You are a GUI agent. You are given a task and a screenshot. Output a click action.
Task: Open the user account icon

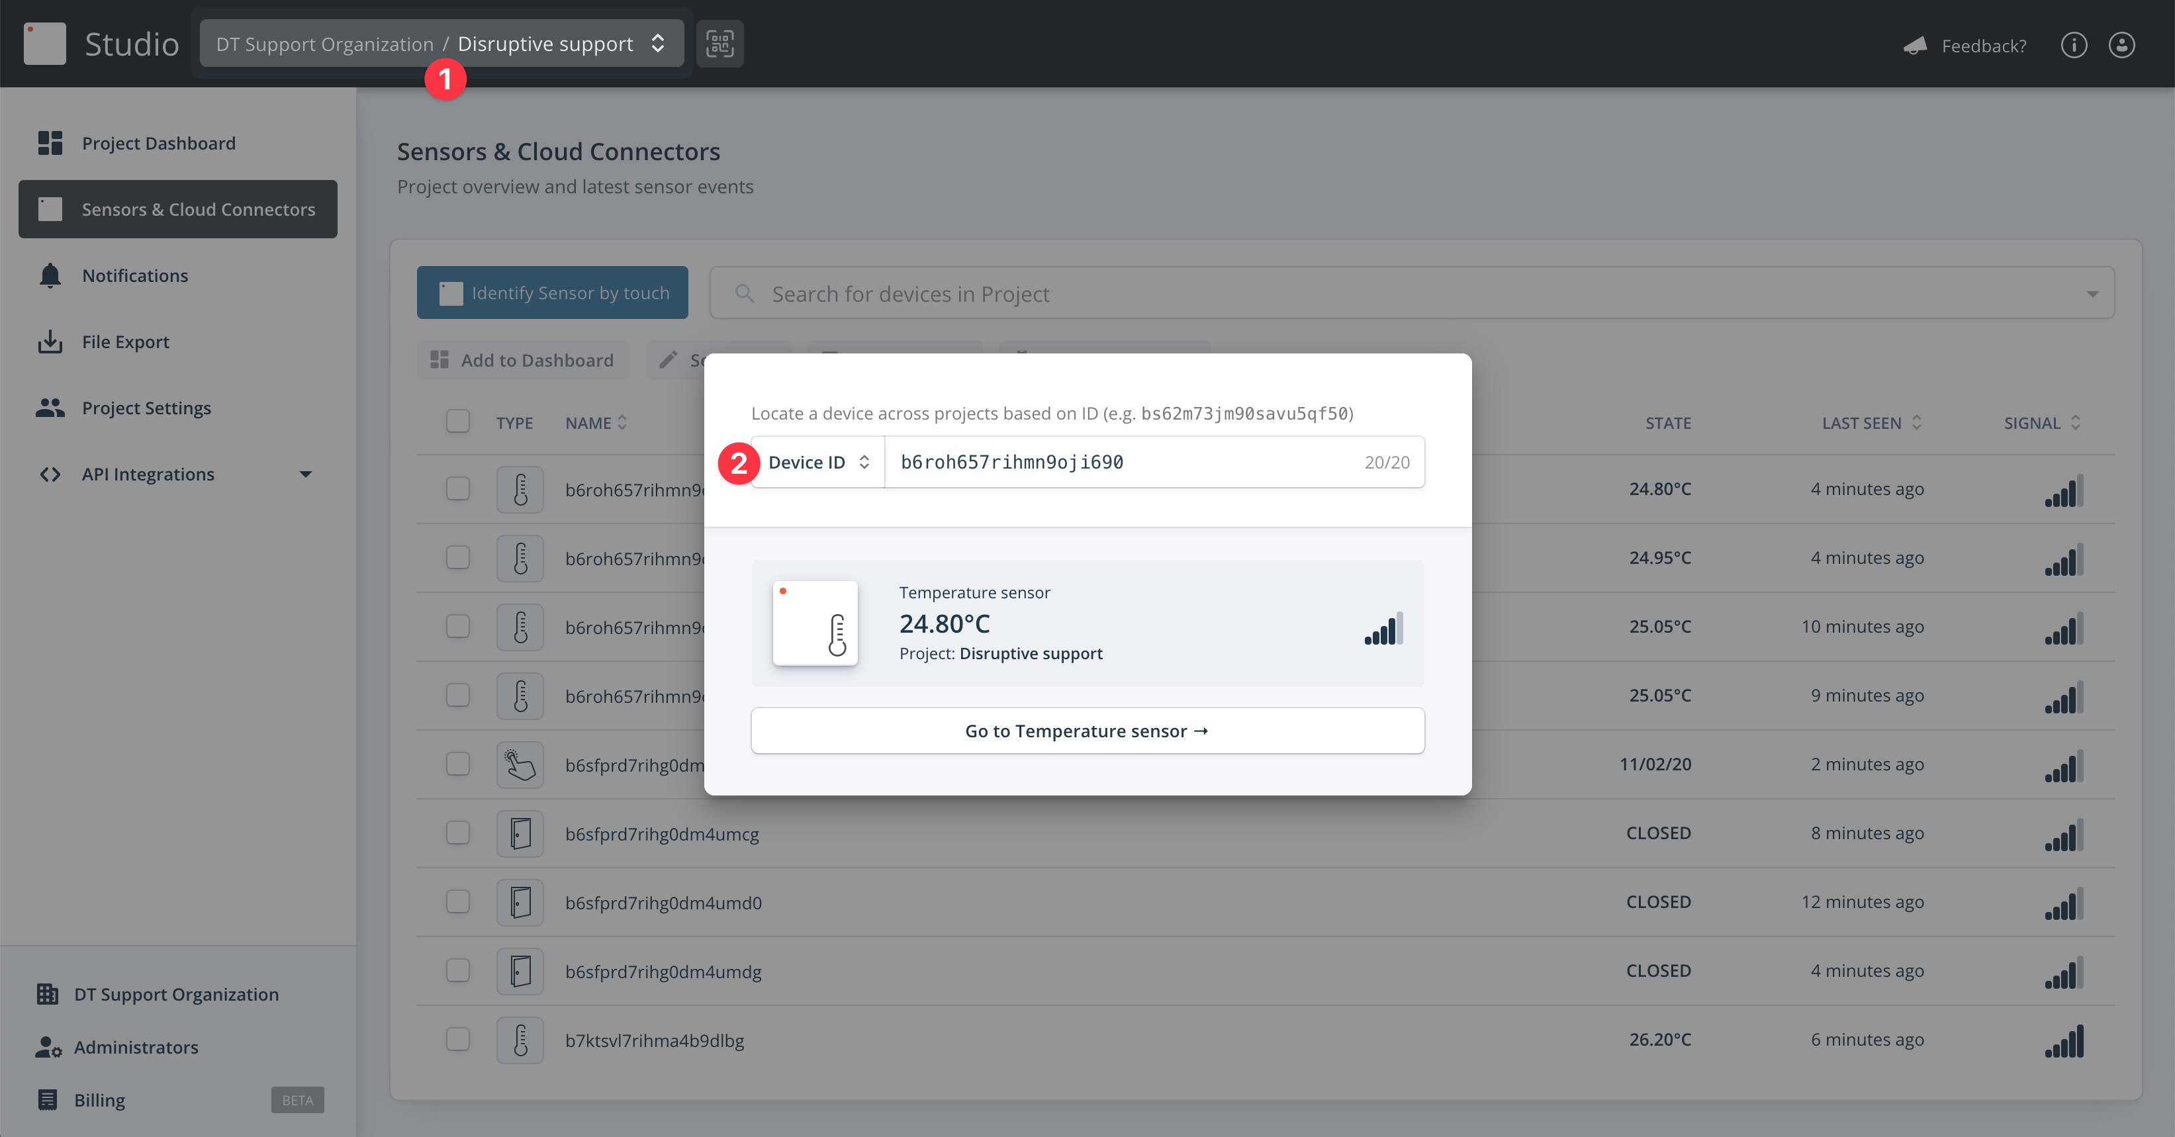2122,45
